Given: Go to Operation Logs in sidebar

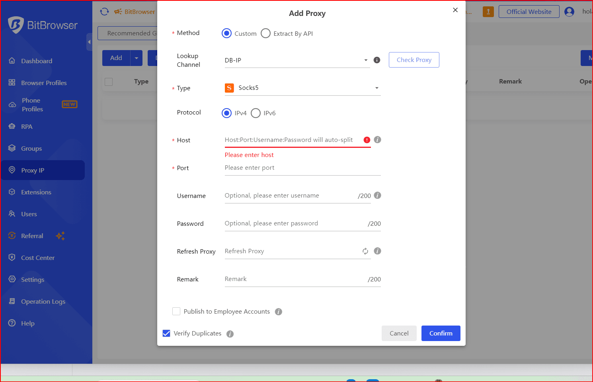Looking at the screenshot, I should (x=43, y=302).
